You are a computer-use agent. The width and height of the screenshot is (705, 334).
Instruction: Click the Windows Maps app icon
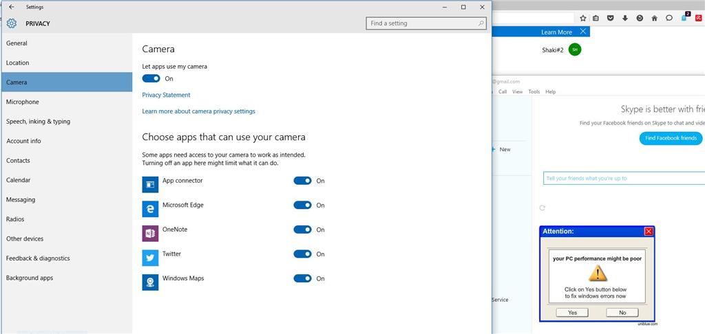pyautogui.click(x=150, y=282)
